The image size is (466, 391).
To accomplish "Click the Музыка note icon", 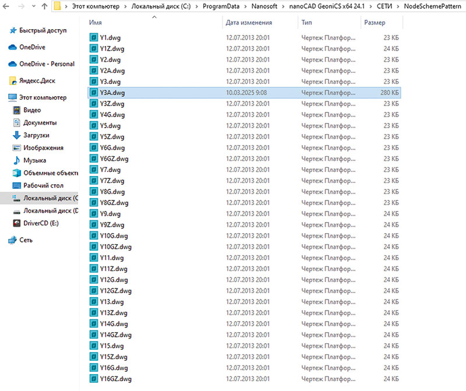I will pos(17,160).
